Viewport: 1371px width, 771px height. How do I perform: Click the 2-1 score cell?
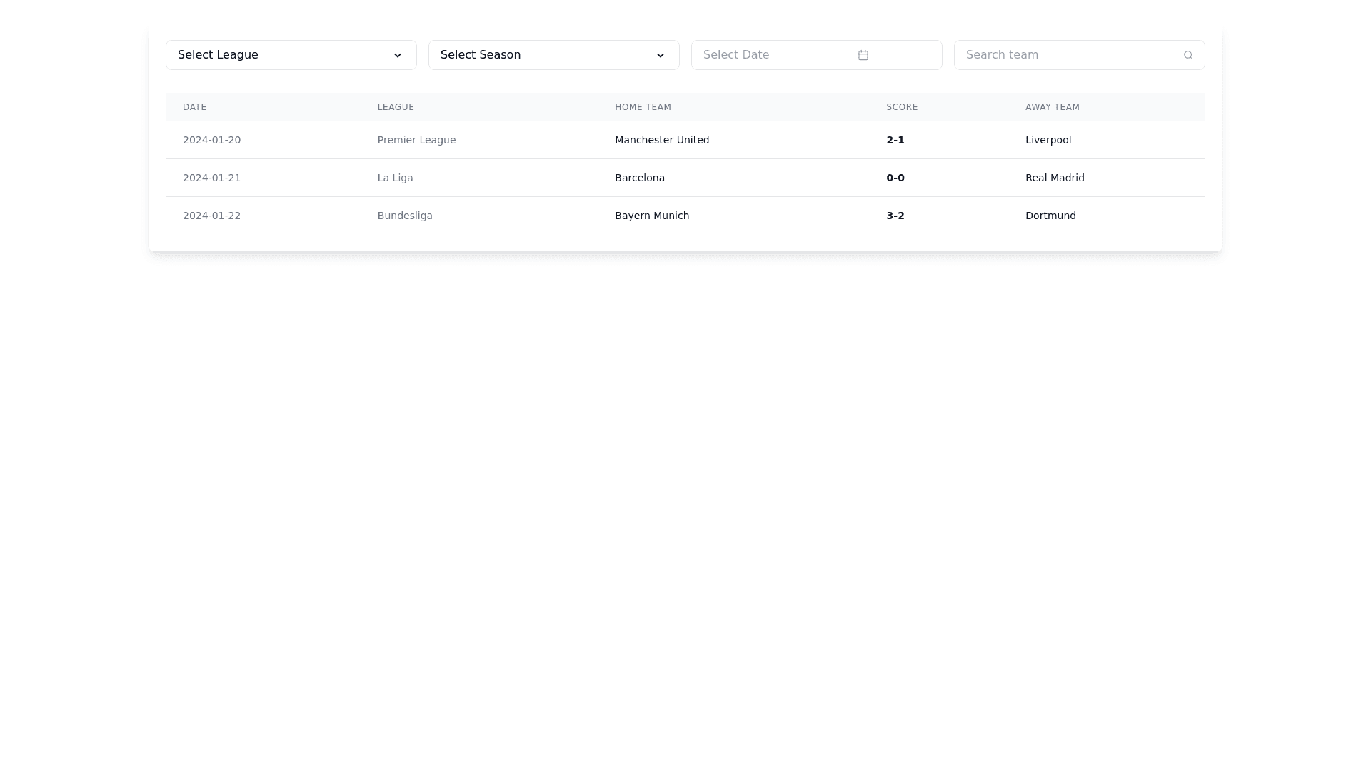(x=895, y=140)
